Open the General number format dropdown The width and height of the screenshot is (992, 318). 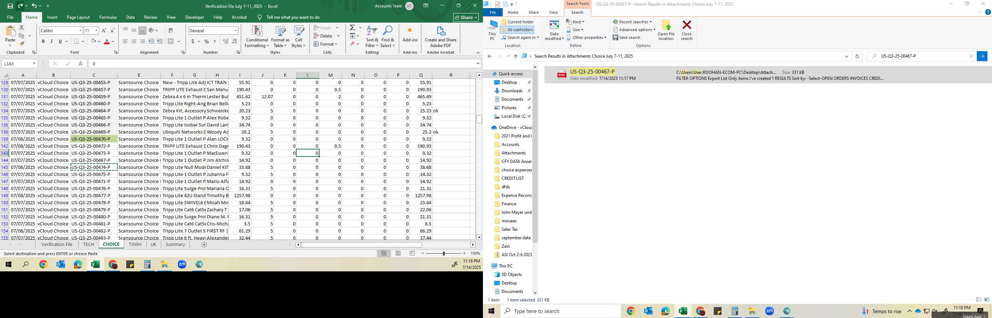coord(235,30)
